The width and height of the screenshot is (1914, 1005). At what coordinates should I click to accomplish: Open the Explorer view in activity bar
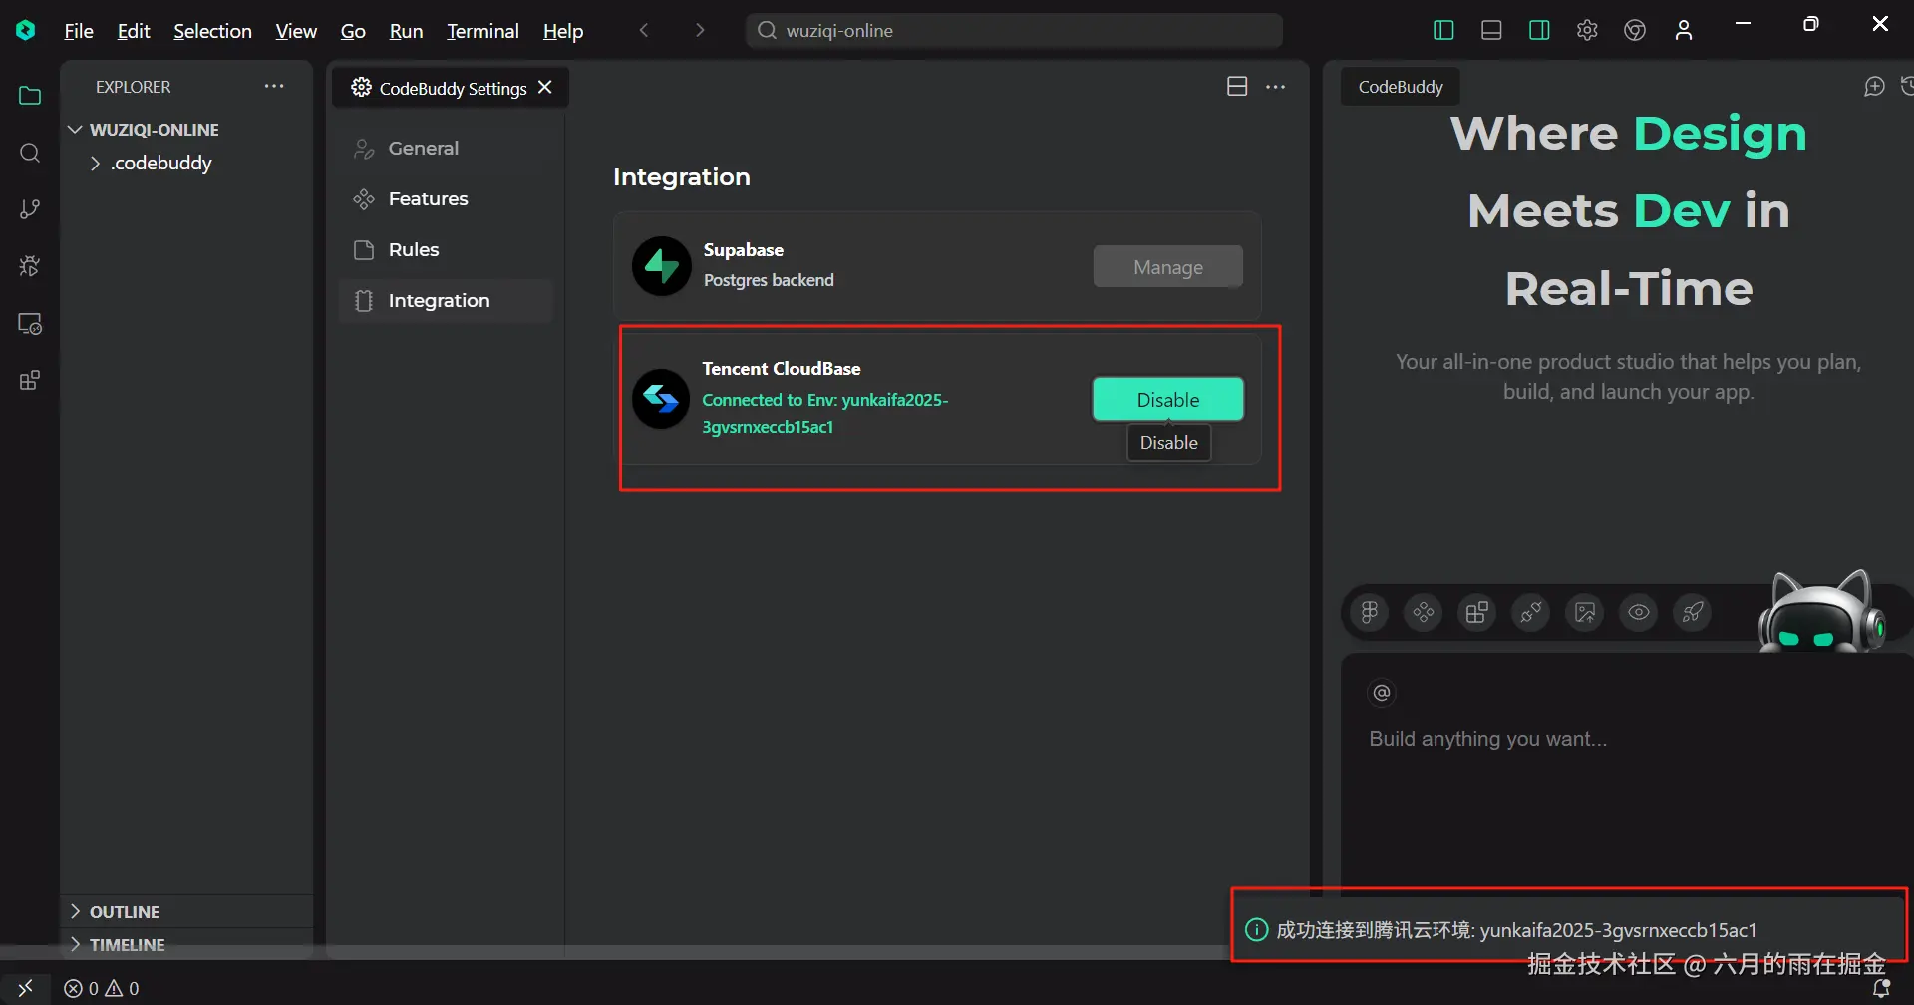point(30,96)
